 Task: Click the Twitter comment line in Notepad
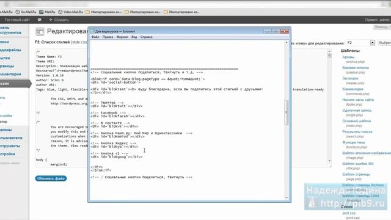(x=107, y=103)
